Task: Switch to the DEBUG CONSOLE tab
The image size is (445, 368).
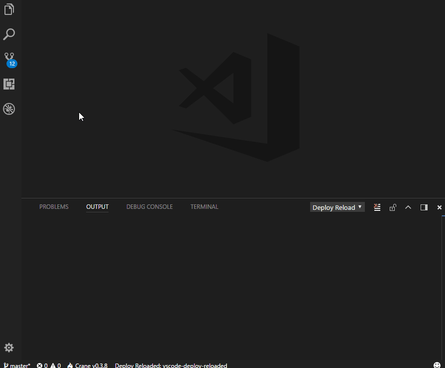Action: click(149, 207)
